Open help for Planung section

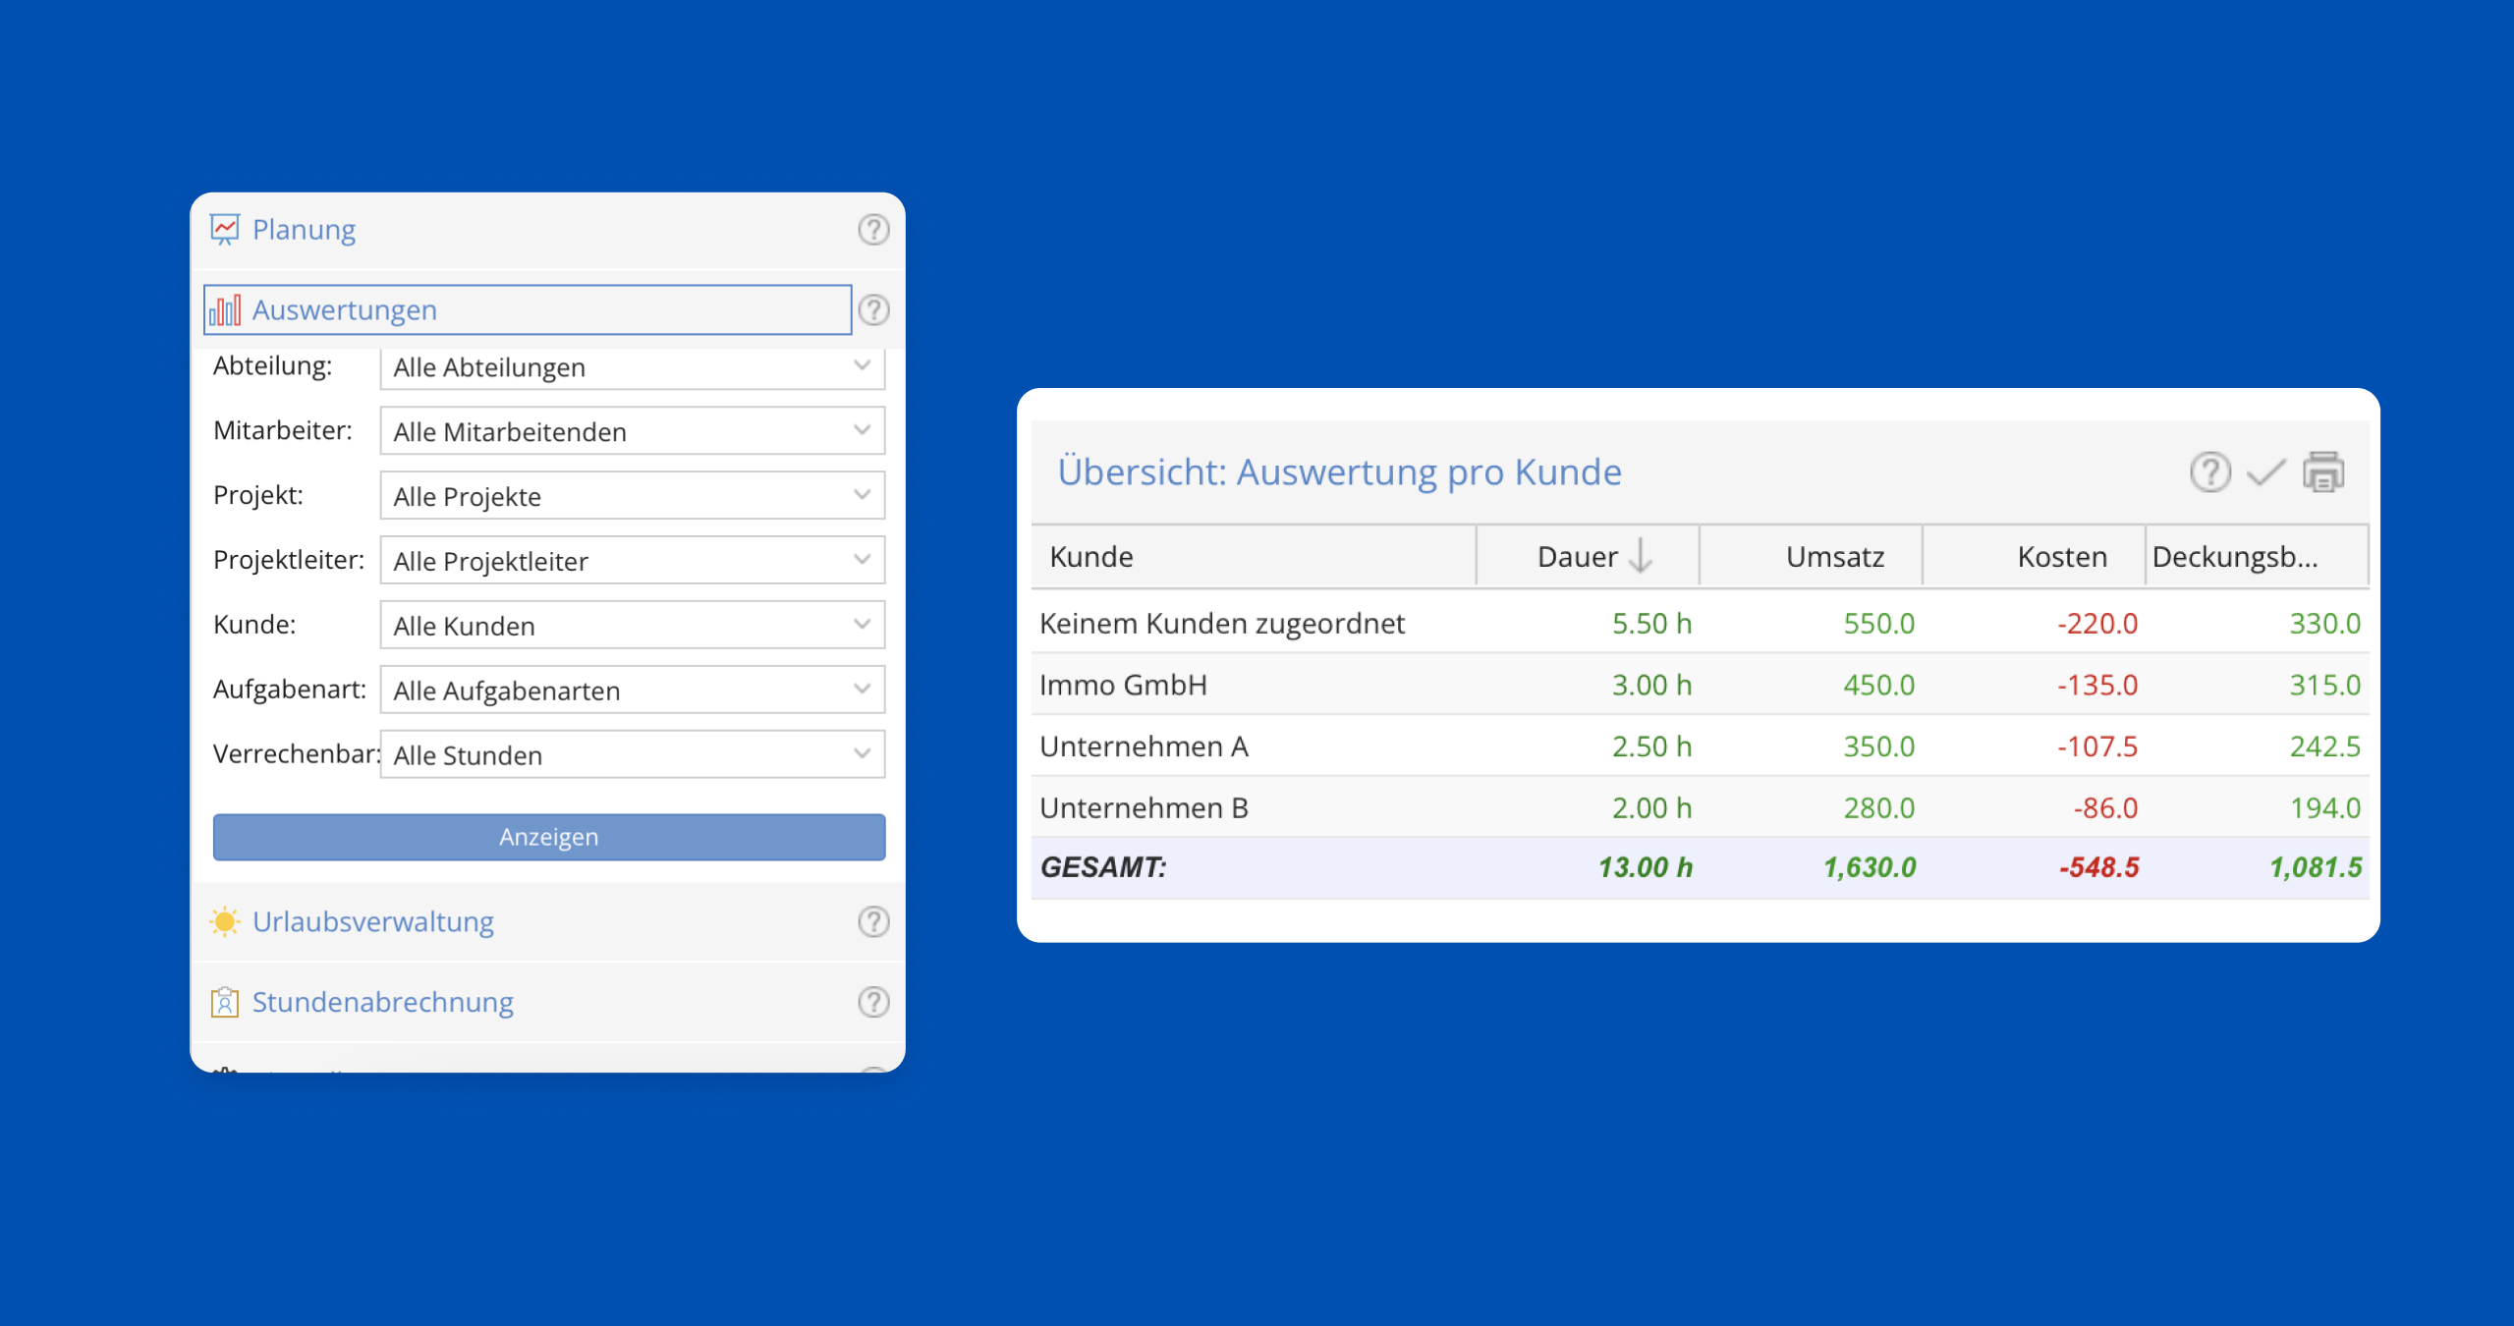[x=873, y=230]
